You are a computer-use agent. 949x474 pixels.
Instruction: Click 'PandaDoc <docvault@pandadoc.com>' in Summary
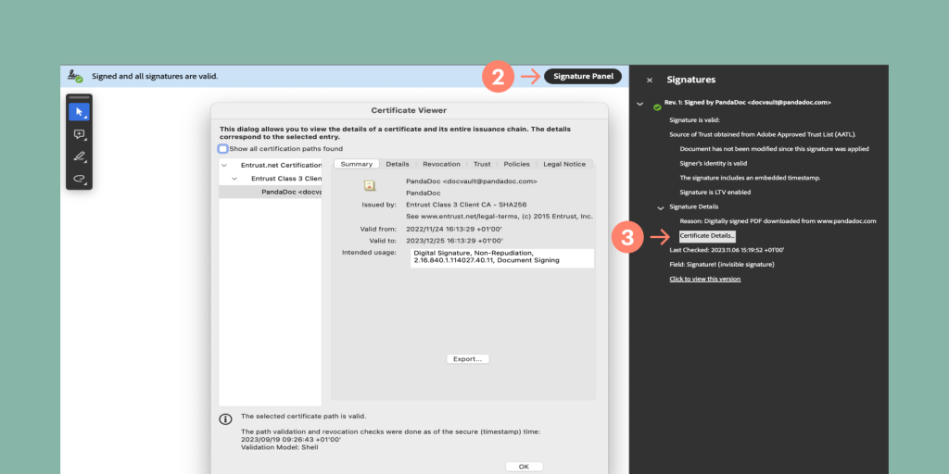472,181
